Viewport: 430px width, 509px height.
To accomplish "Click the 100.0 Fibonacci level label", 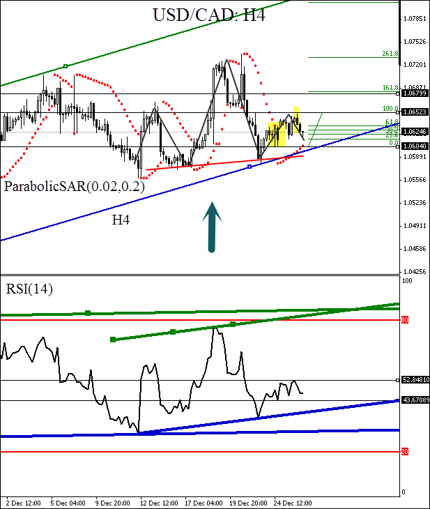I will point(390,108).
